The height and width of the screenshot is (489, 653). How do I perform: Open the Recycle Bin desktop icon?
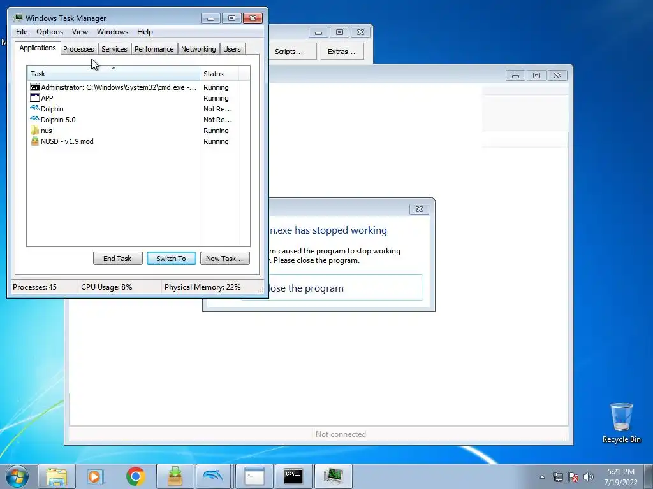tap(621, 423)
